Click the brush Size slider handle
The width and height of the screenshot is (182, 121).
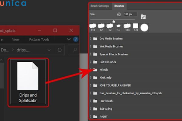[x=114, y=21]
